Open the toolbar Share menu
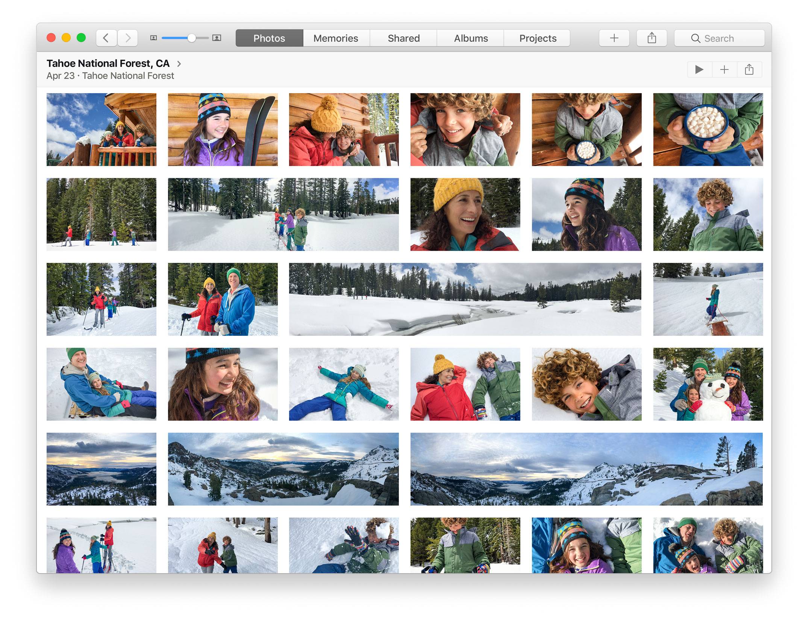Image resolution: width=809 pixels, height=625 pixels. click(651, 38)
